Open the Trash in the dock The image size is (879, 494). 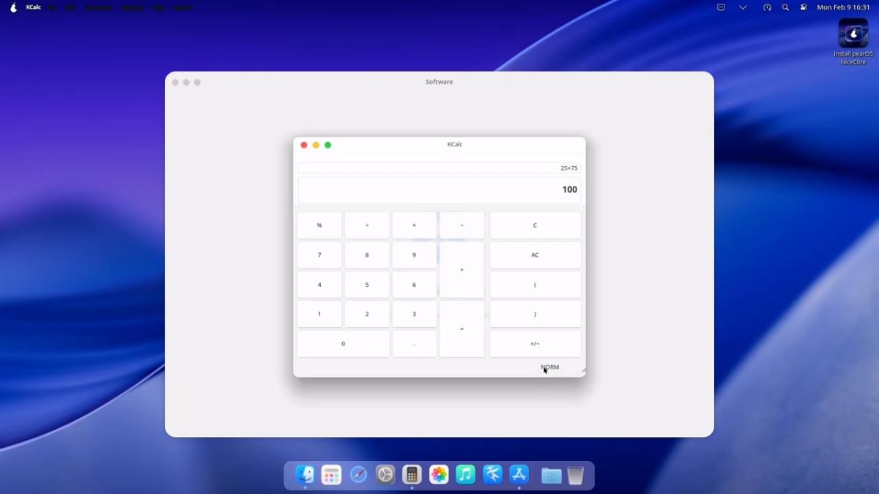point(576,476)
